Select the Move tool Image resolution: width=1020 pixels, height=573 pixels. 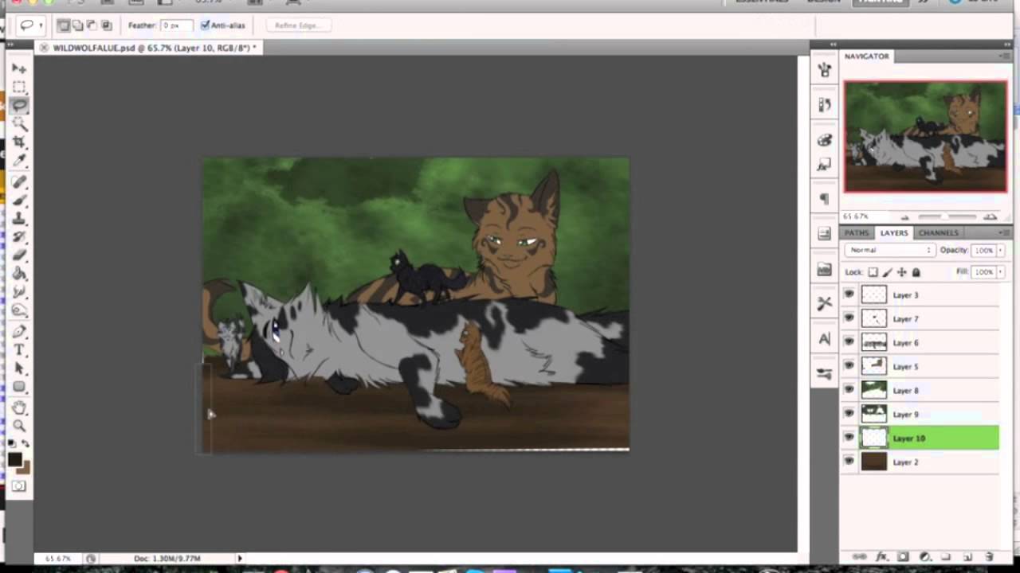coord(19,69)
